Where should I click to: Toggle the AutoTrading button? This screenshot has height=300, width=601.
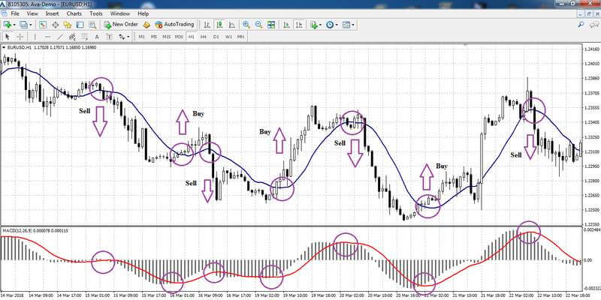pos(174,25)
